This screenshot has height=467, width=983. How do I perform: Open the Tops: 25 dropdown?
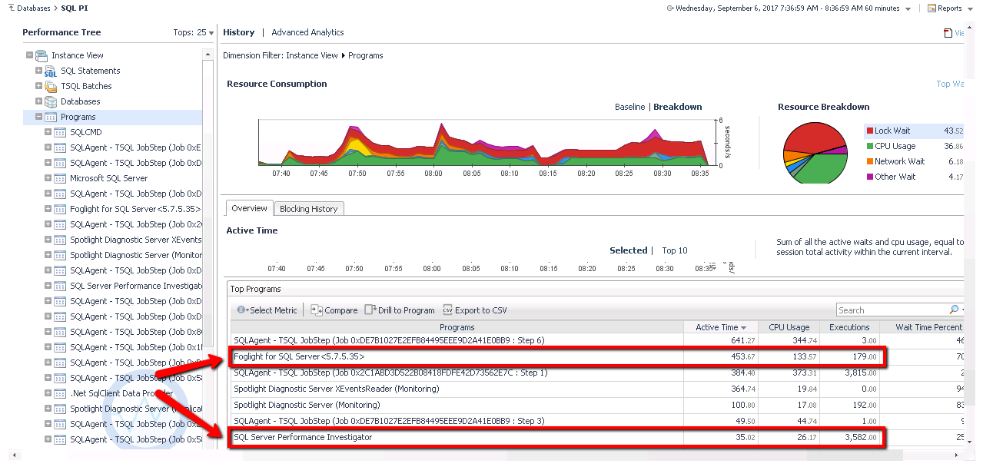(194, 32)
